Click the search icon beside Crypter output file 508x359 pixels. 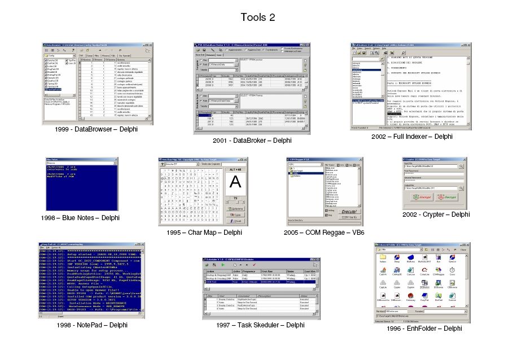tap(461, 188)
